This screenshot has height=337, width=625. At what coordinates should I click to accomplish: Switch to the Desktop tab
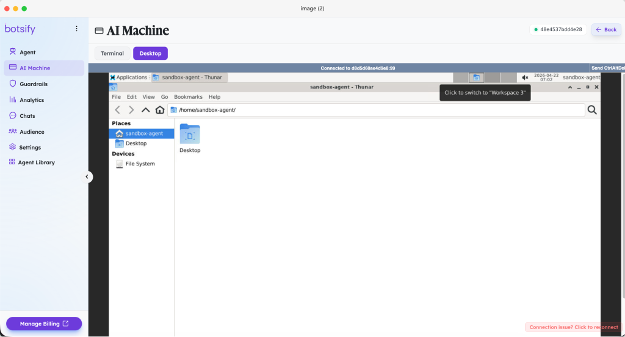point(150,54)
